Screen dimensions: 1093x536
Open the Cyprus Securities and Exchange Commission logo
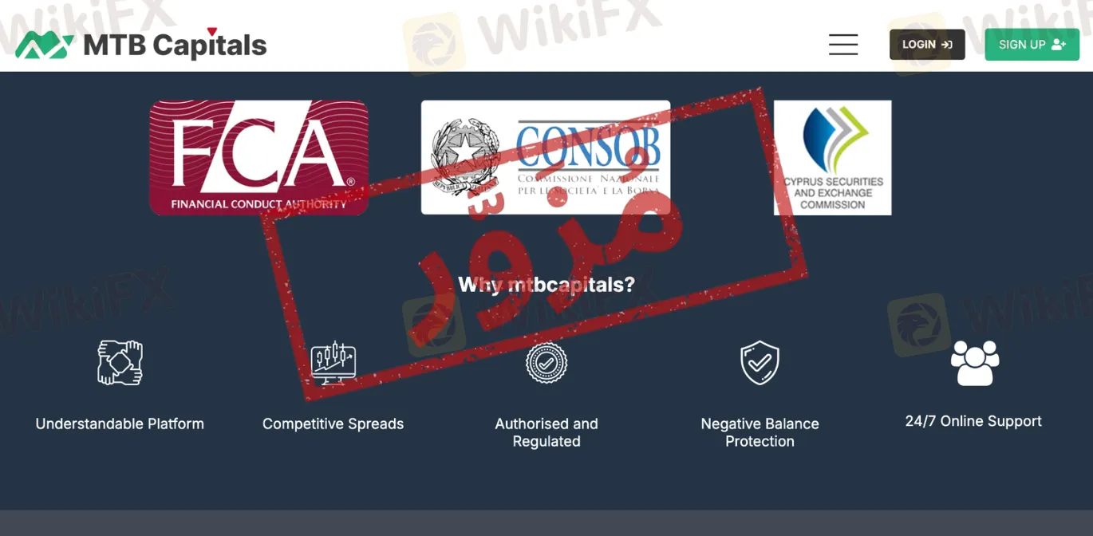pos(832,157)
